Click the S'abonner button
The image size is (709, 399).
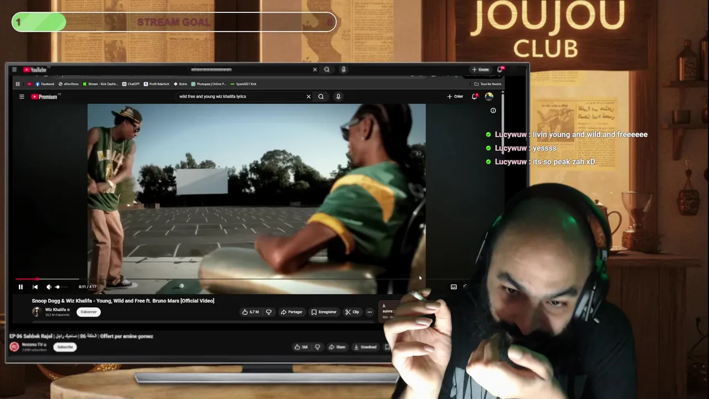[89, 312]
